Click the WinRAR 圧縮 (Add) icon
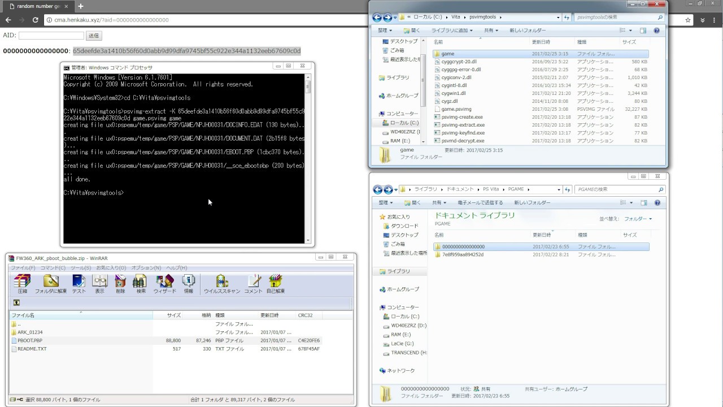The width and height of the screenshot is (723, 407). point(22,284)
